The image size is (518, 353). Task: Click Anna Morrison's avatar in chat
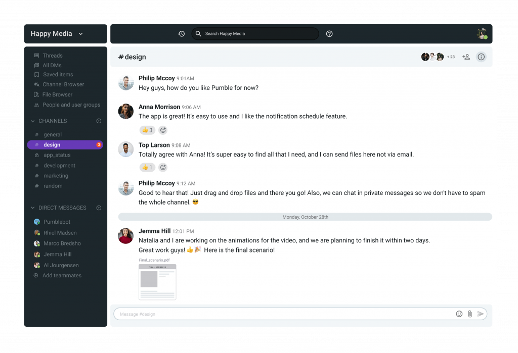pos(126,111)
